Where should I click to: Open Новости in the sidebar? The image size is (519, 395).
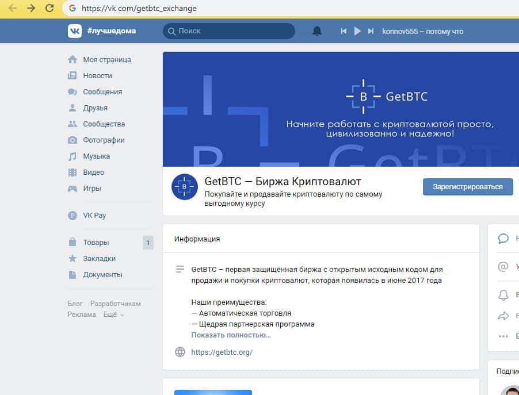tap(97, 76)
